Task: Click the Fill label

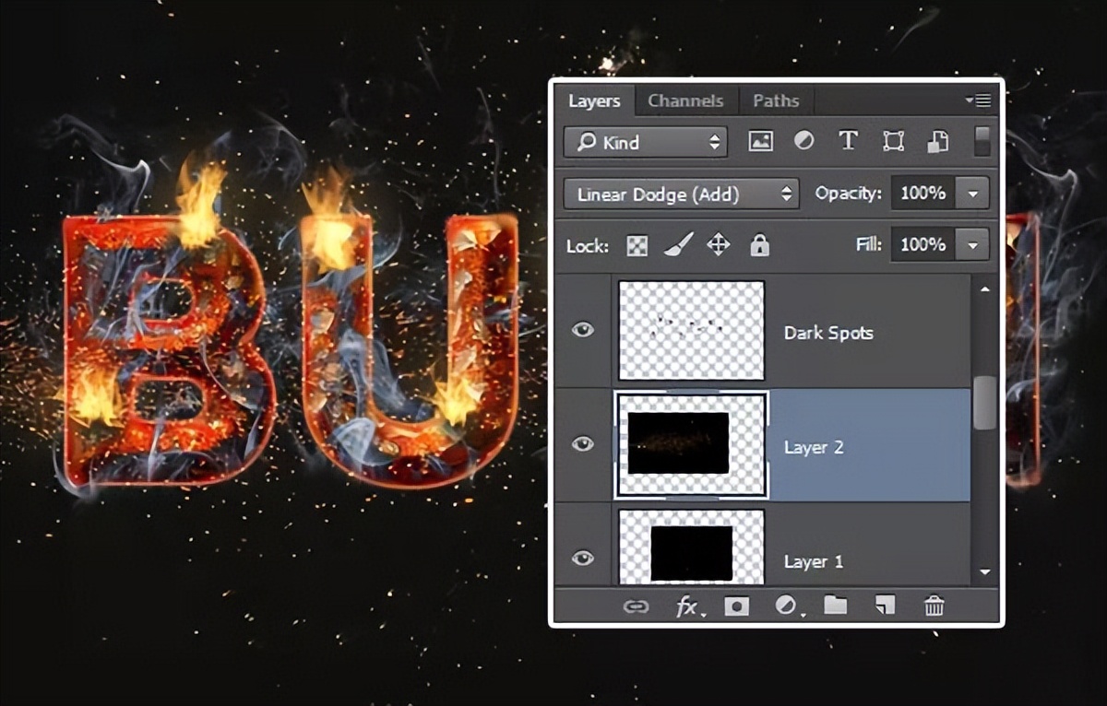Action: (x=868, y=244)
